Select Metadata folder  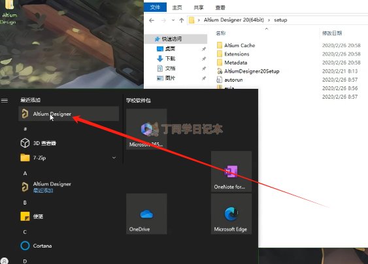[x=232, y=63]
